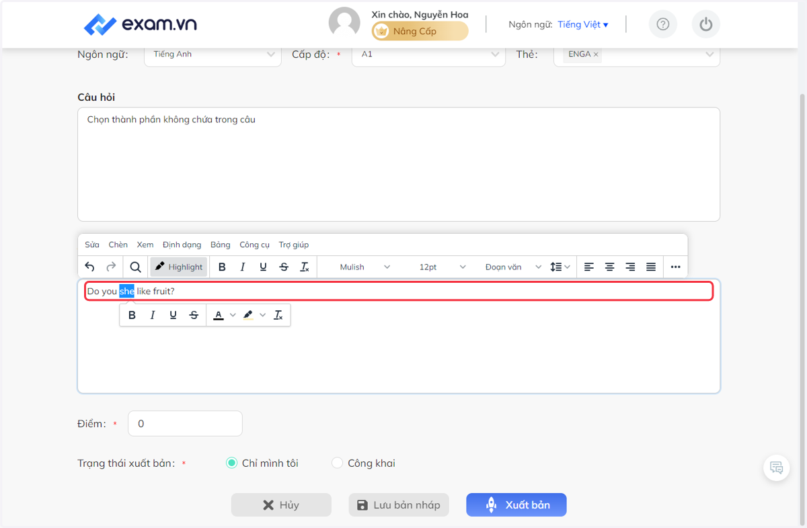Click strikethrough in floating selection toolbar

[x=194, y=315]
